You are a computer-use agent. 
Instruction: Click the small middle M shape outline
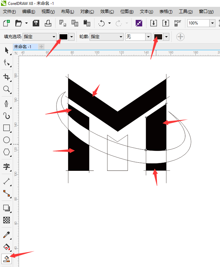117,153
